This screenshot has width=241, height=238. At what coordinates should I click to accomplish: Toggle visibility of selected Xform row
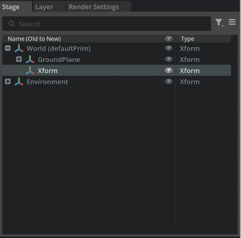pyautogui.click(x=169, y=70)
